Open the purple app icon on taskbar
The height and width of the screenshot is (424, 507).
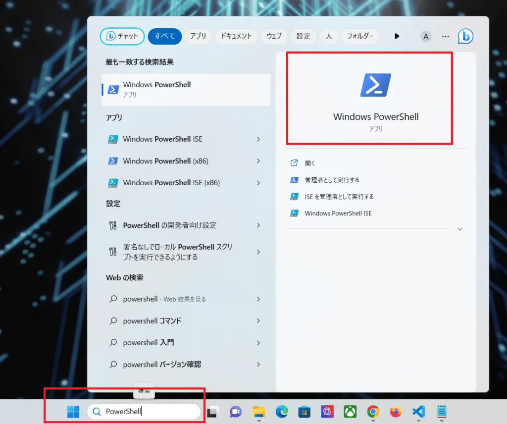coord(327,412)
